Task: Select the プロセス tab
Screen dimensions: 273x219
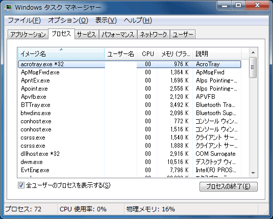Action: (61, 34)
